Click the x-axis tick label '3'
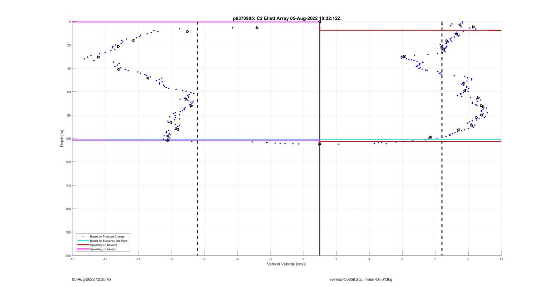554x287 pixels. pos(369,259)
